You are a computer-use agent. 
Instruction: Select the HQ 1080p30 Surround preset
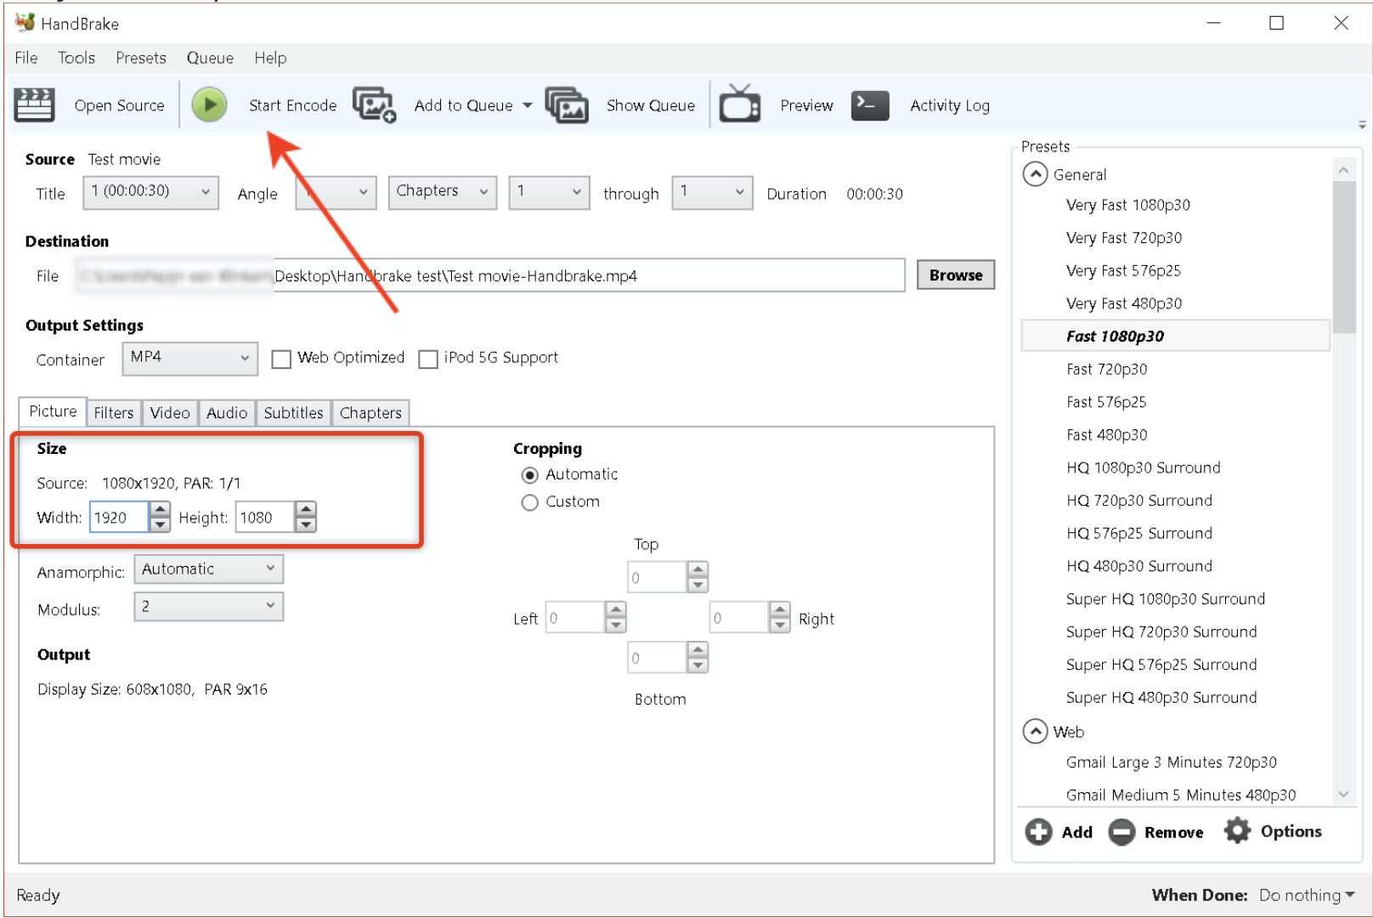point(1143,467)
